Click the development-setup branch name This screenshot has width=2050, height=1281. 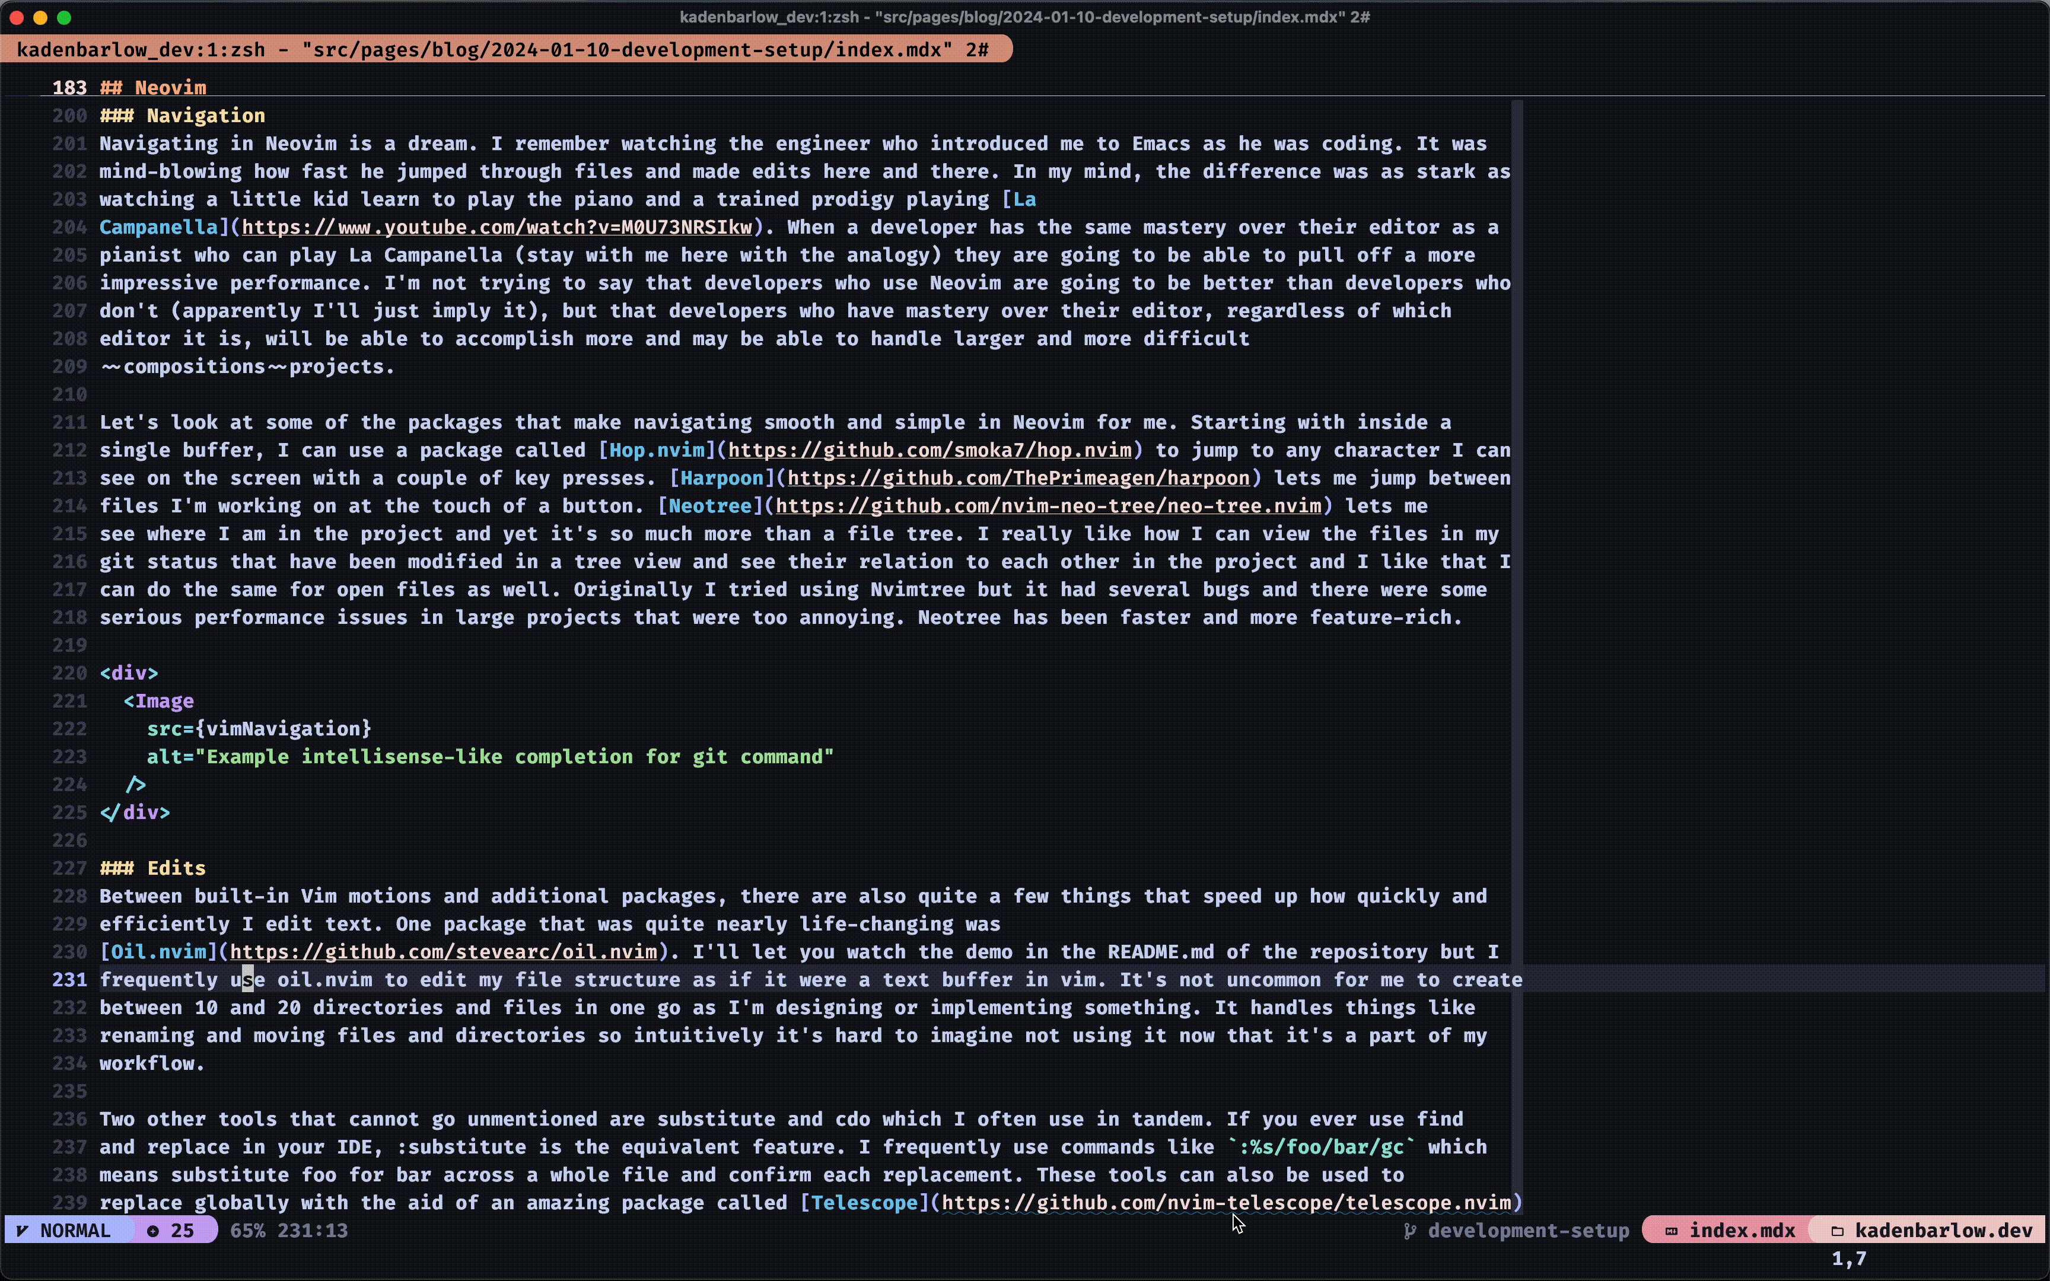1528,1230
